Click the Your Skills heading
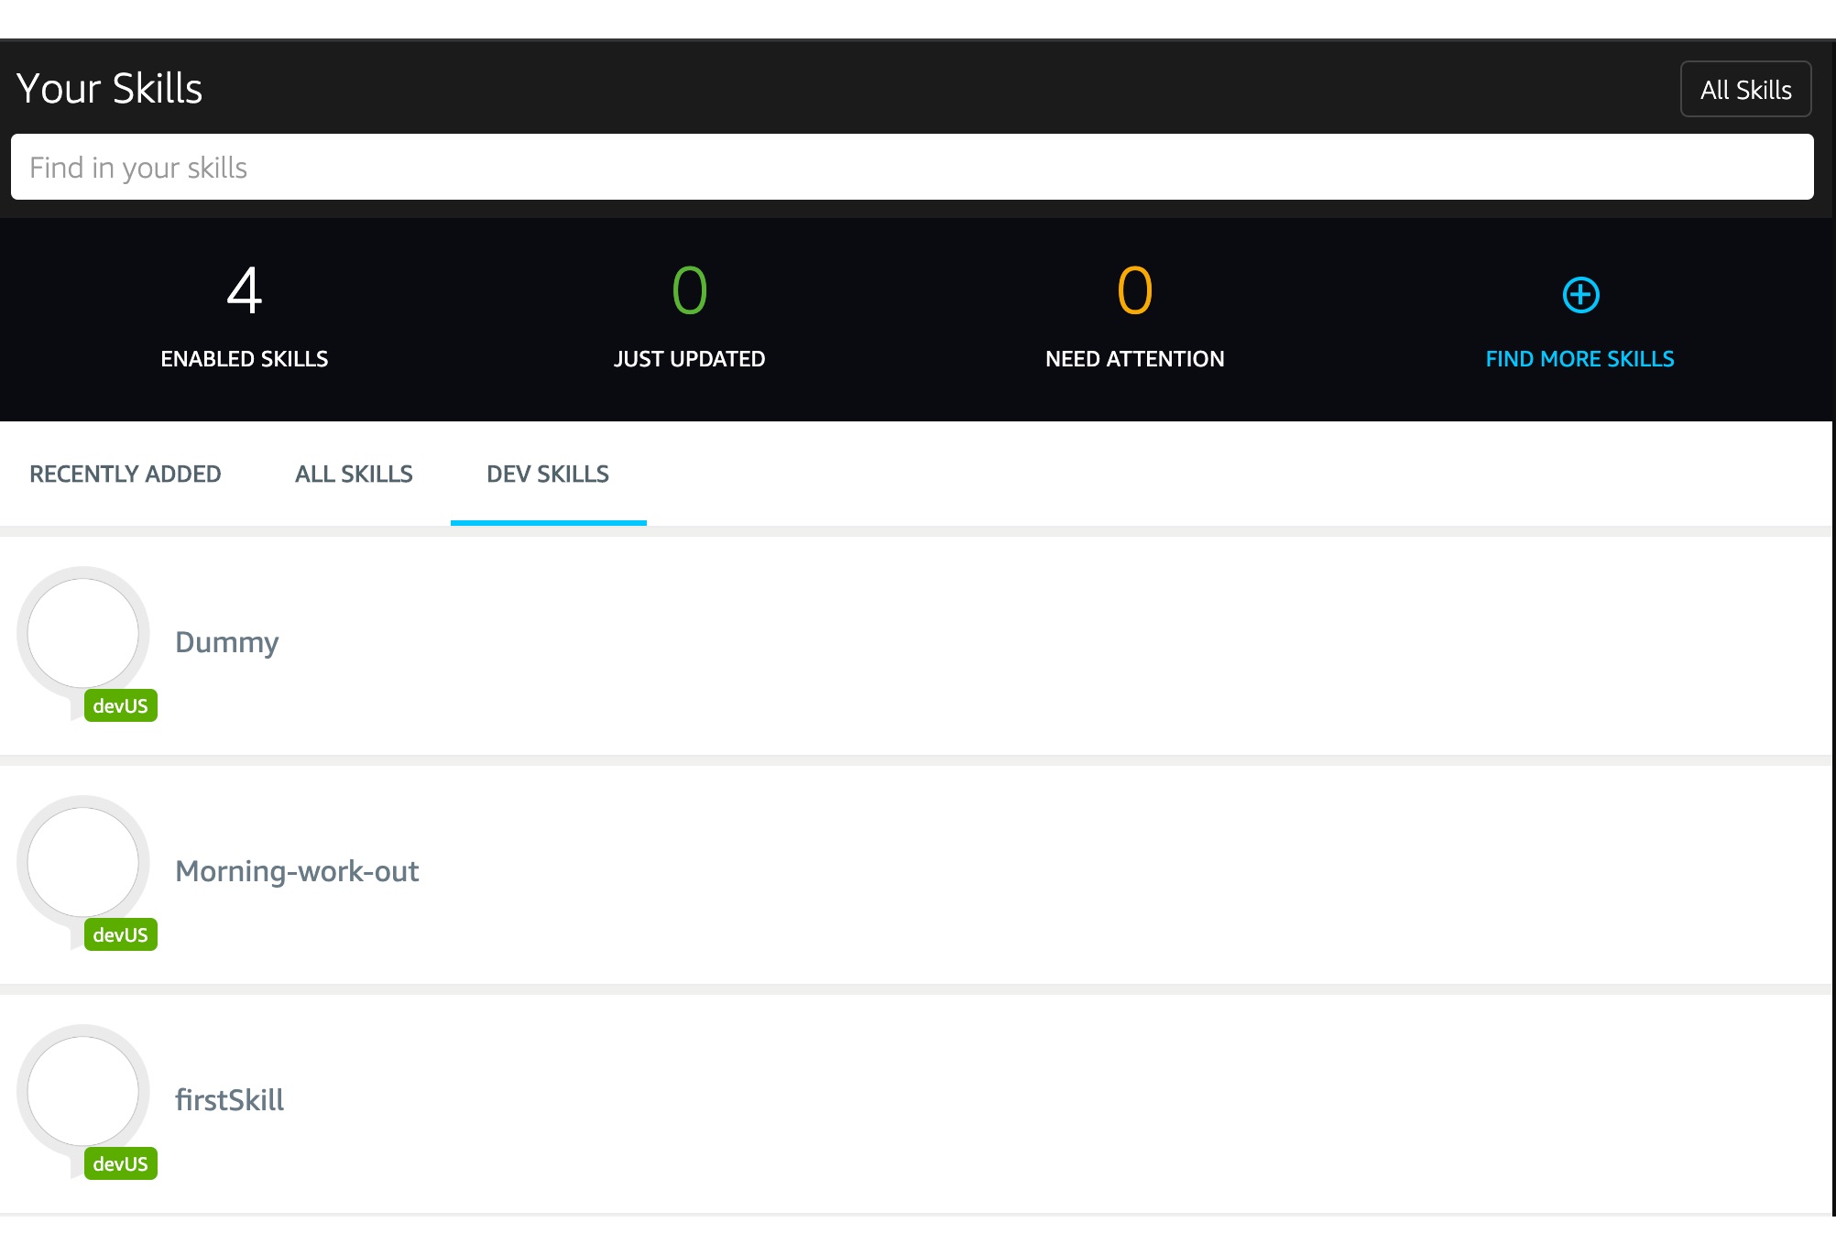 [109, 89]
